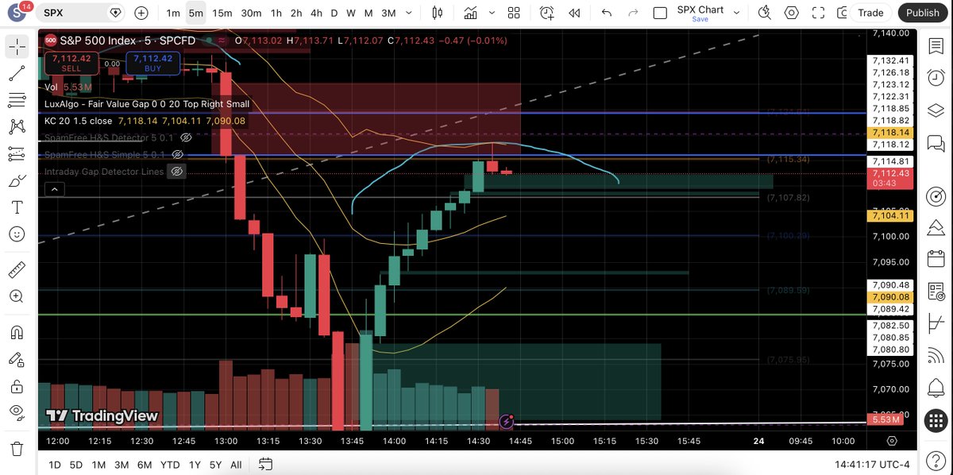Click the Trade button

(x=870, y=13)
